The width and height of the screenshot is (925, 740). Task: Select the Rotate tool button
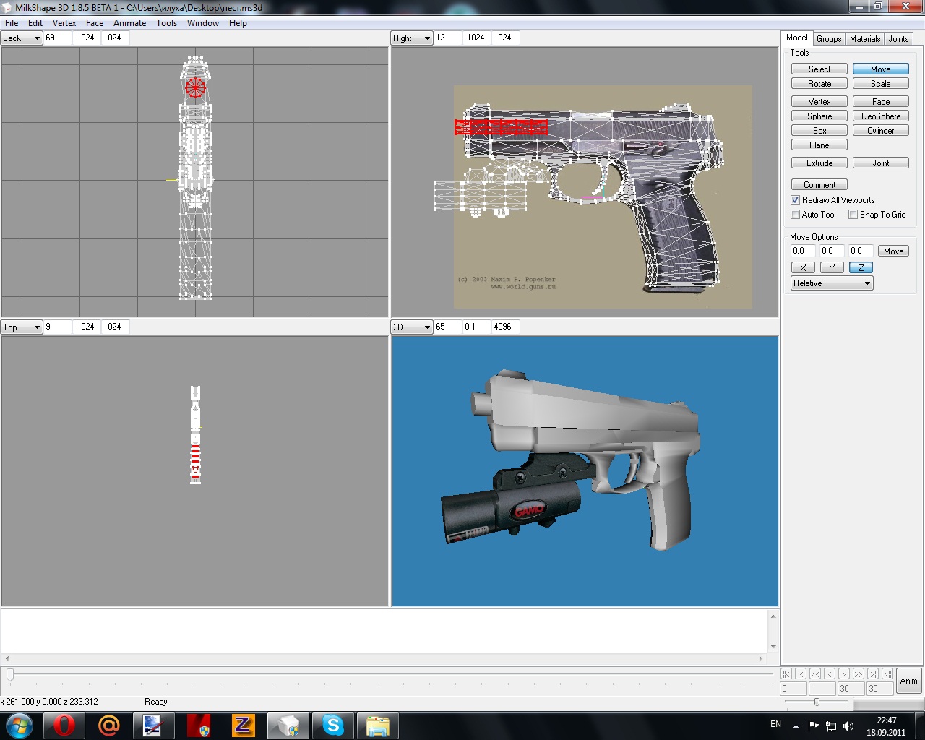pyautogui.click(x=819, y=84)
